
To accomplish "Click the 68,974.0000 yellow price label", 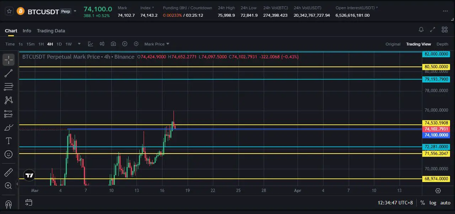I will [436, 179].
